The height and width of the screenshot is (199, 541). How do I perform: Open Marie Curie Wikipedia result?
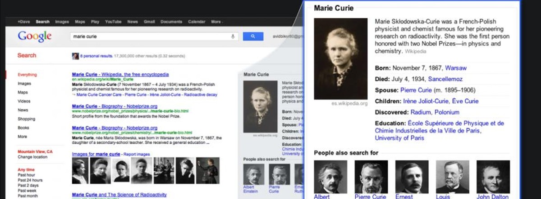[120, 75]
